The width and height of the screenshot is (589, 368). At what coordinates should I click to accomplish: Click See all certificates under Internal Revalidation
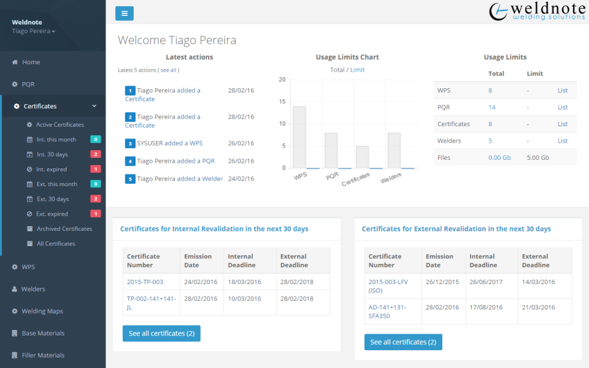(161, 334)
